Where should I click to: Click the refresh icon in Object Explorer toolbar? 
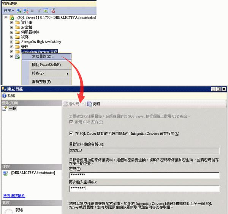[x=46, y=11]
